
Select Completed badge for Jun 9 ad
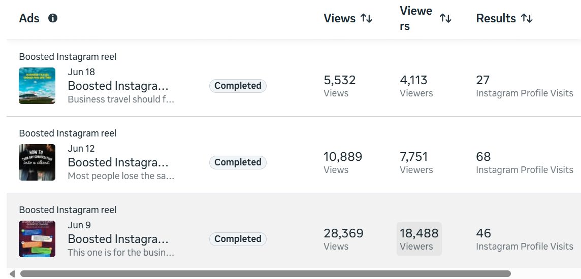coord(238,239)
